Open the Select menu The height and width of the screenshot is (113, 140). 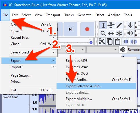(26, 15)
